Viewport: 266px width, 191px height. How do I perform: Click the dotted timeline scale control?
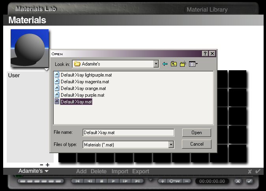coord(41,181)
